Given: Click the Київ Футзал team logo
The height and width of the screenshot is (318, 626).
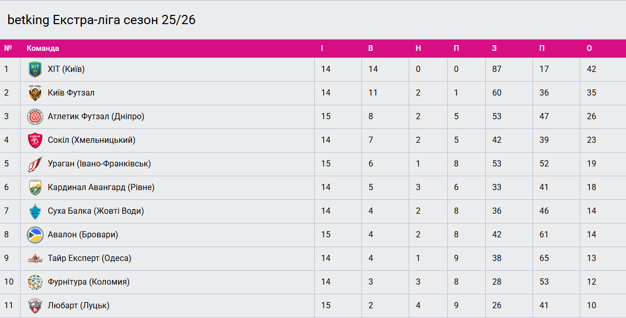Looking at the screenshot, I should (35, 93).
